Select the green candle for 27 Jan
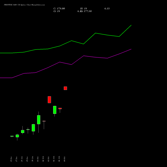Image resolution: width=167 pixels, height=167 pixels. click(17, 136)
